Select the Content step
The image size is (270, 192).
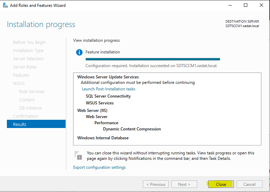pyautogui.click(x=27, y=100)
